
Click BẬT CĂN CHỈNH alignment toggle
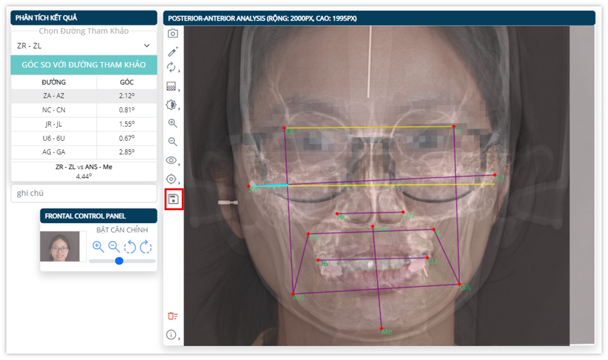pyautogui.click(x=122, y=230)
